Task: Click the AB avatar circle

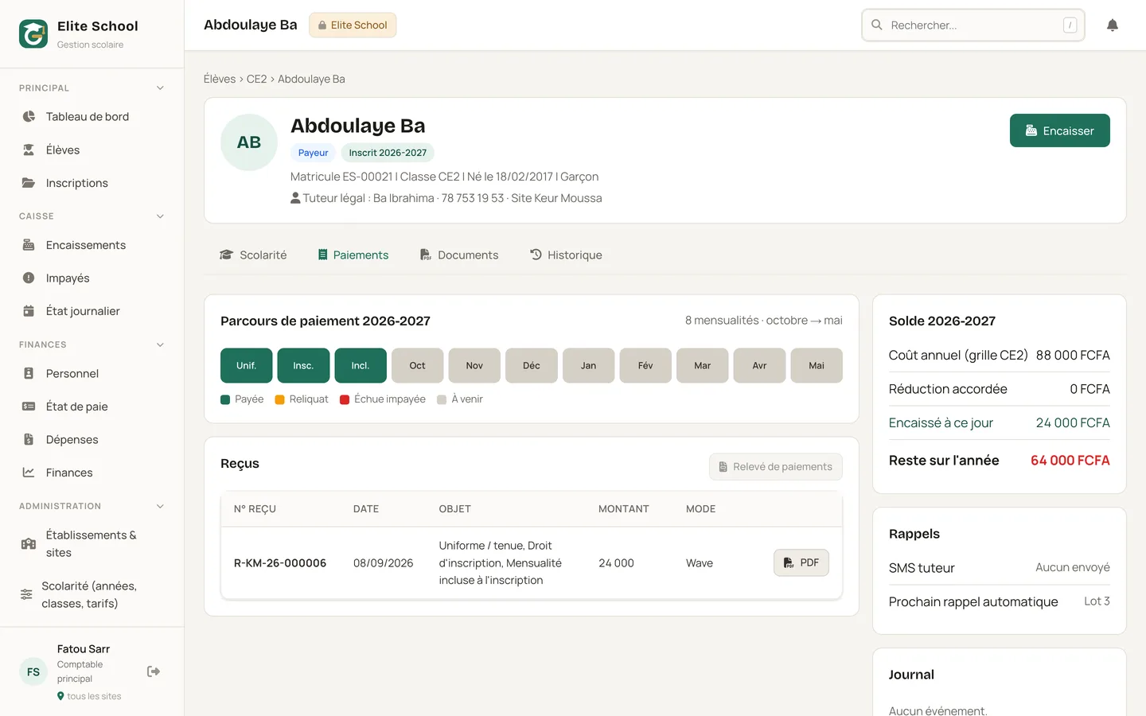Action: pos(249,142)
